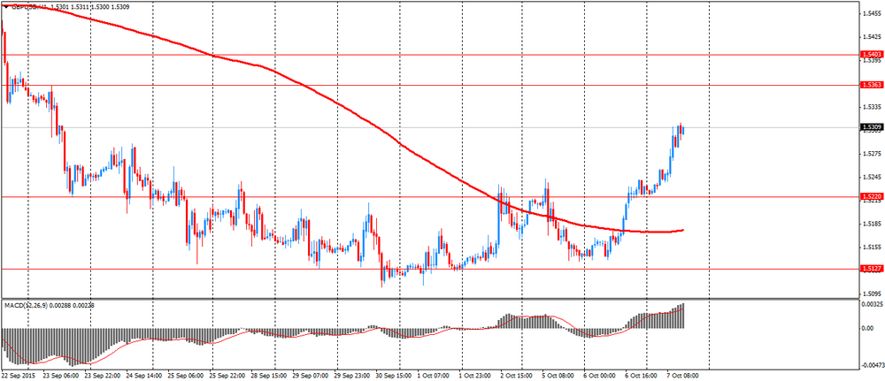
Task: Click the 29 Sep 23:00 time label
Action: (351, 374)
